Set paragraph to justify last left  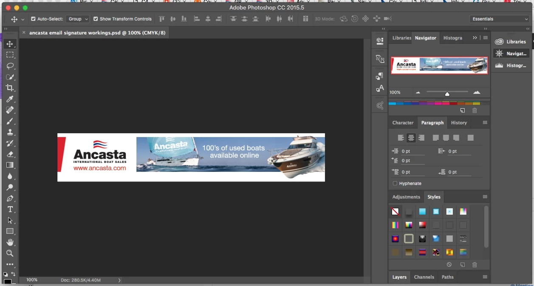(x=435, y=138)
